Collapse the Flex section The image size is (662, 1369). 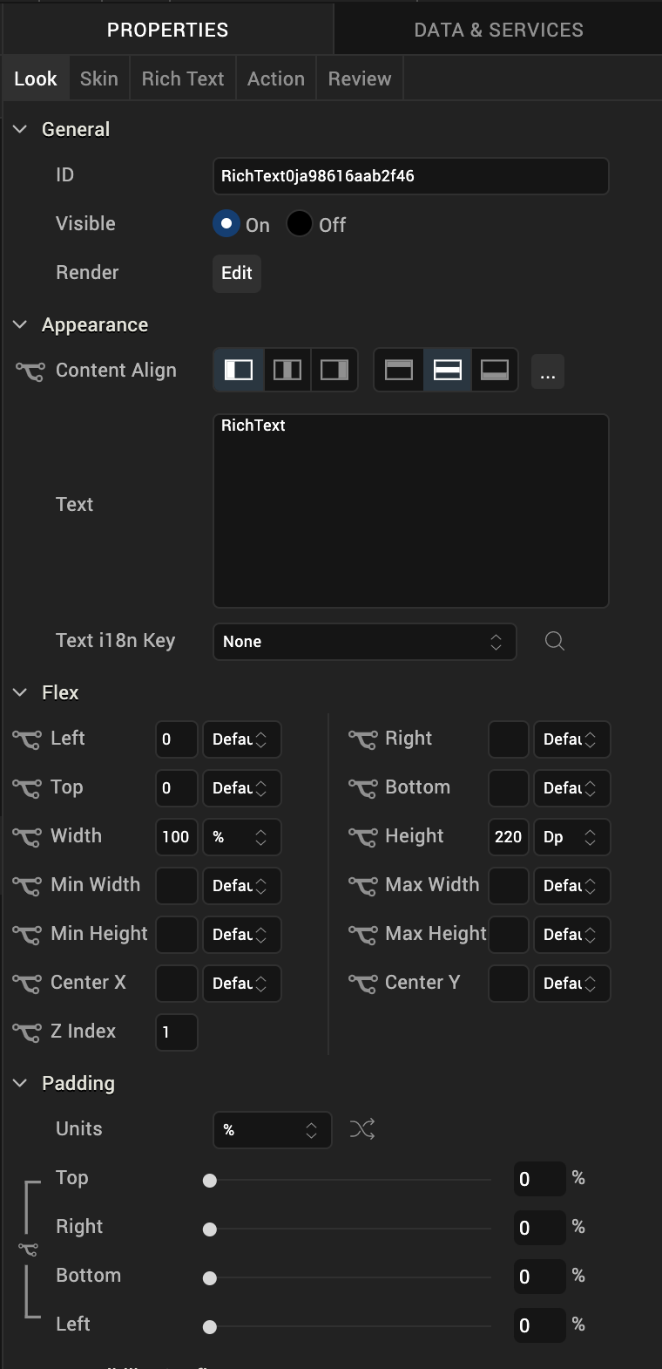[x=20, y=692]
